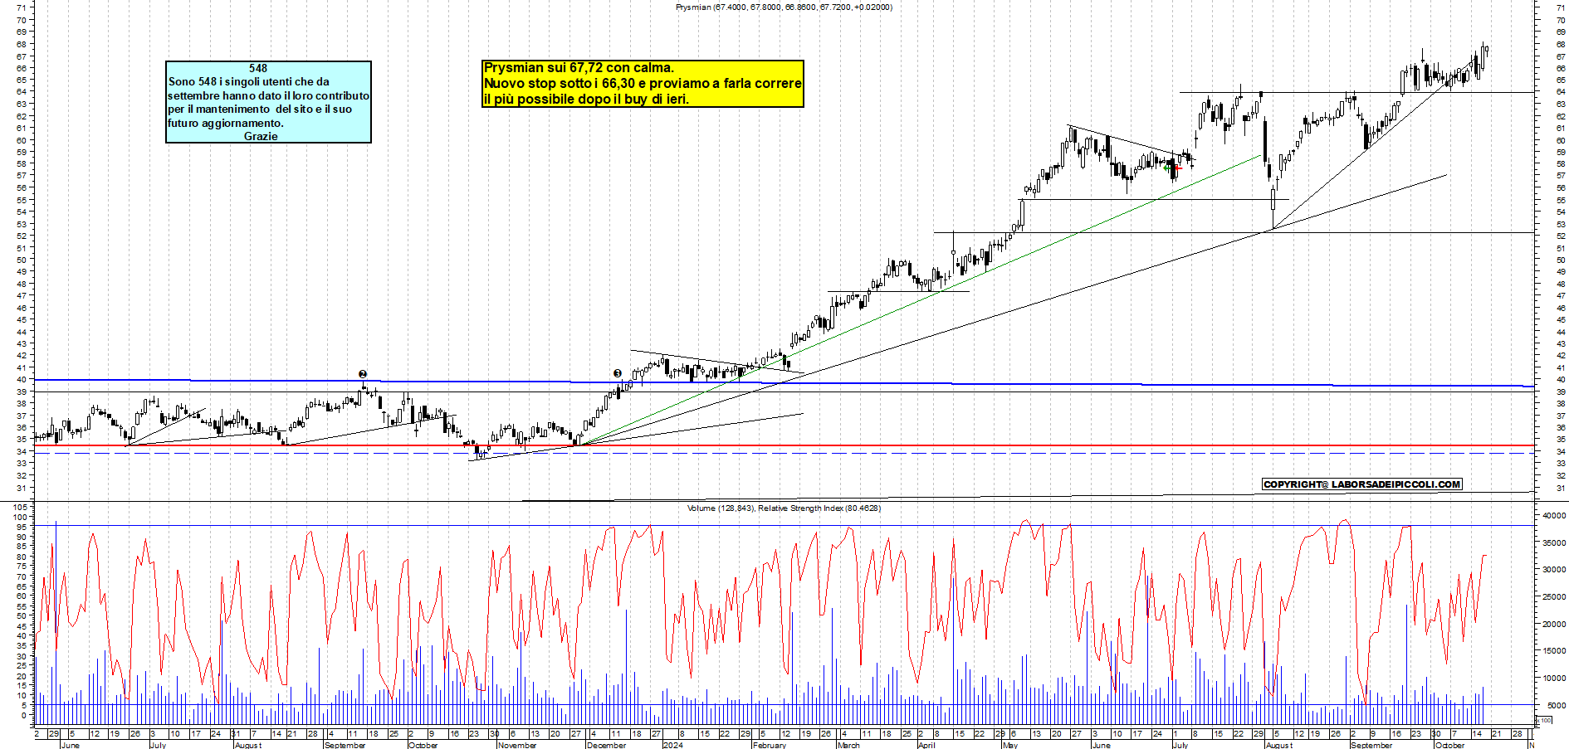Image resolution: width=1569 pixels, height=749 pixels.
Task: Click the '95' RSI axis label
Action: 23,527
